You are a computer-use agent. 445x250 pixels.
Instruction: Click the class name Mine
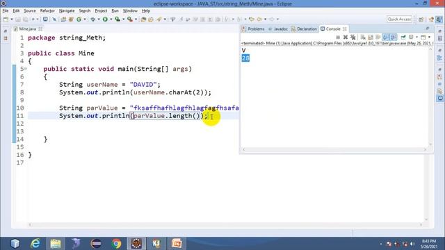pyautogui.click(x=86, y=53)
